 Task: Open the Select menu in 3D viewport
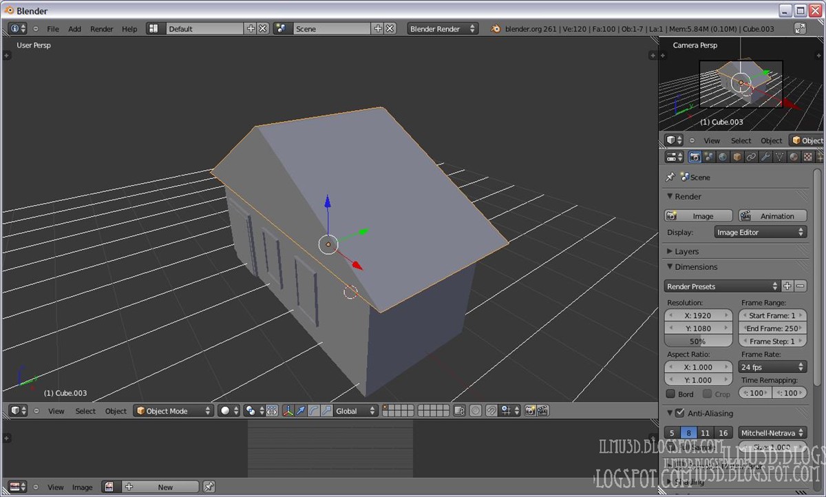tap(85, 410)
